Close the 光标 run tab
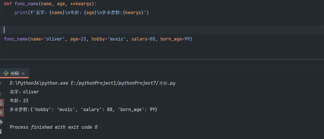The image size is (324, 139). coord(23,73)
